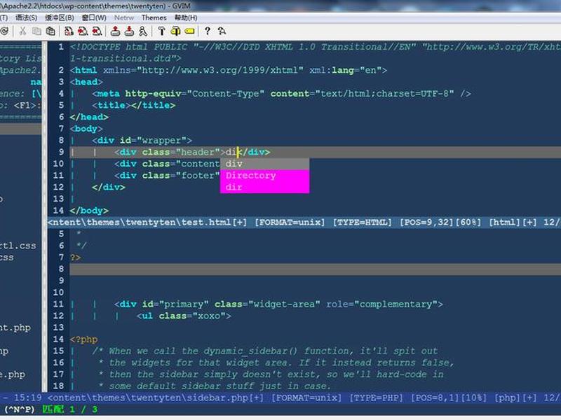Click the Save Session toolbar icon

click(x=129, y=31)
